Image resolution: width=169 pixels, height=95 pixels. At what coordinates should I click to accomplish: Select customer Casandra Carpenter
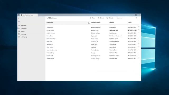(52, 50)
